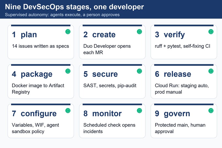Click the green status icon on the govern card

coord(211,111)
